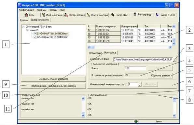This screenshot has height=125, width=194.
Task: Click the already performed count field showing 20
Action: [x=135, y=75]
